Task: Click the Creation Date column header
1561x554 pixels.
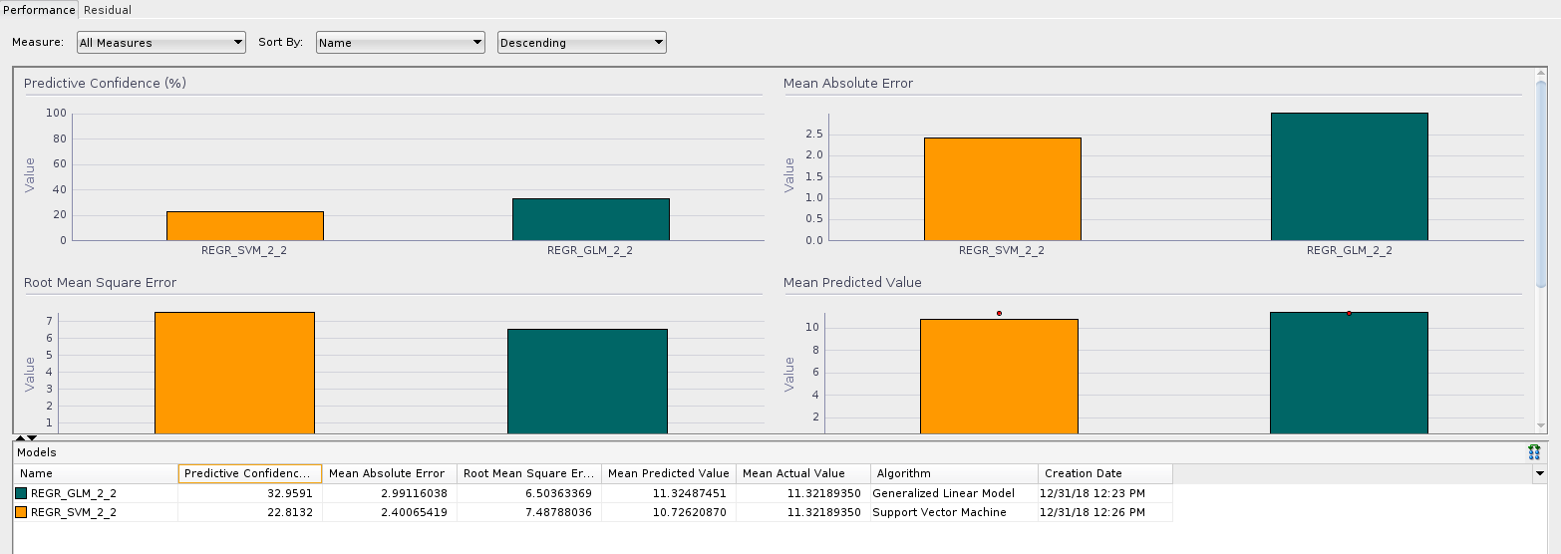Action: coord(1104,473)
